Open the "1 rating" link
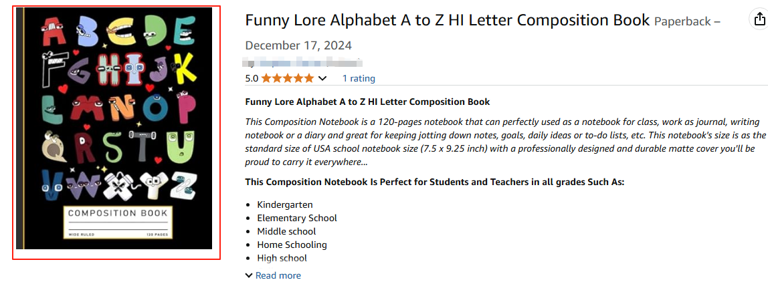The image size is (768, 286). pos(359,78)
